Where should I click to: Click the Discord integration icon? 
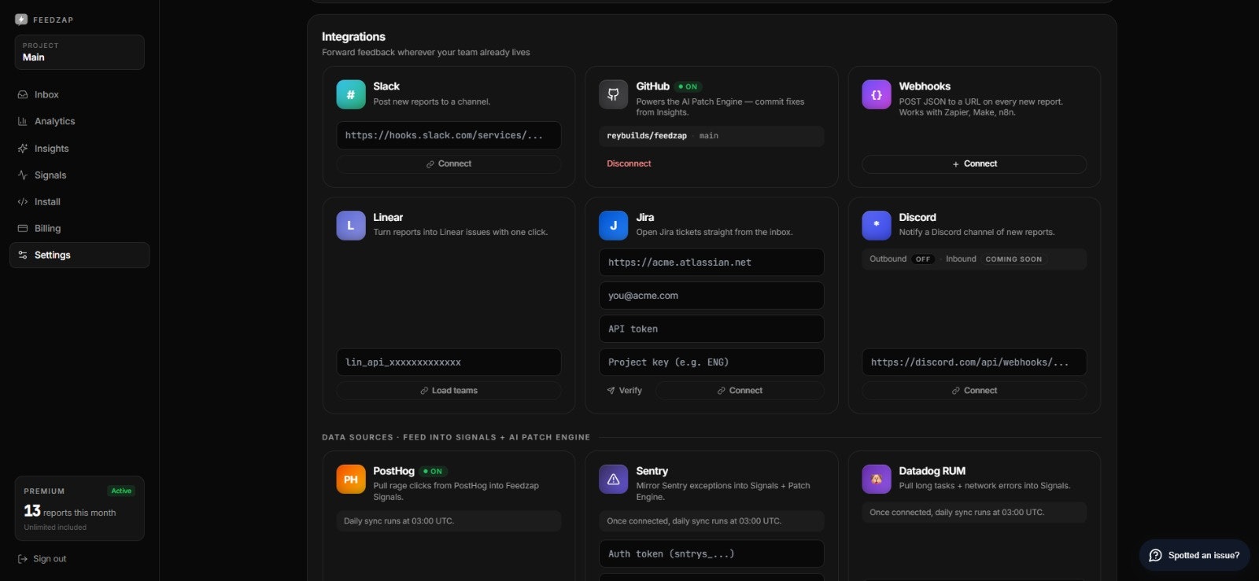pos(877,225)
